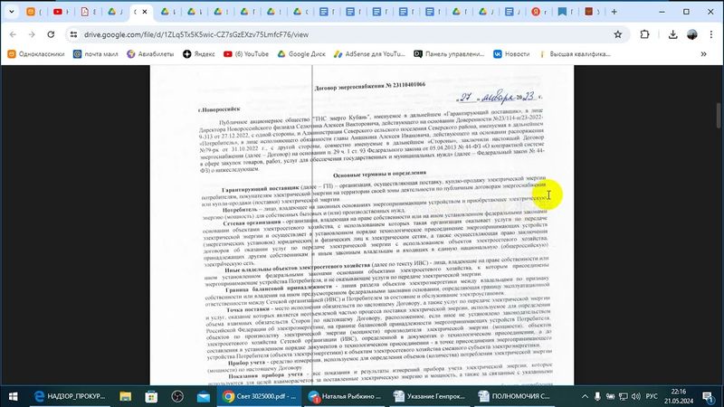Open the tab search dropdown arrow
724x407 pixels.
pos(12,12)
